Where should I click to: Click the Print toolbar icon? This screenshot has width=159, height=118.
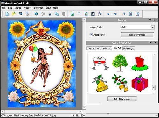pos(27,14)
